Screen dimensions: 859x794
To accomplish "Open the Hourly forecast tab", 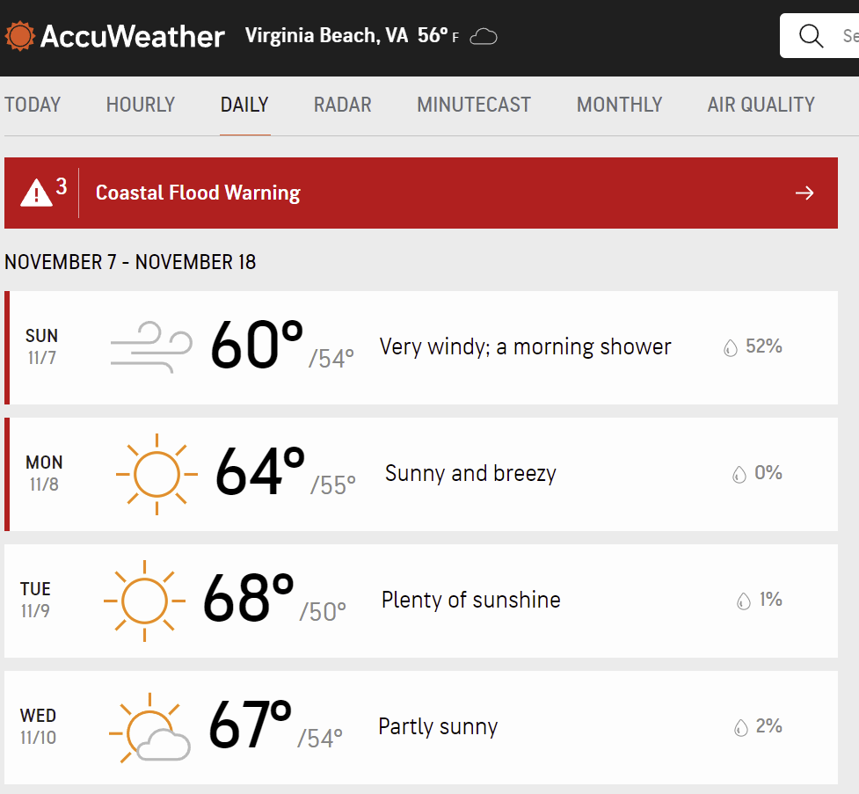I will (x=141, y=105).
